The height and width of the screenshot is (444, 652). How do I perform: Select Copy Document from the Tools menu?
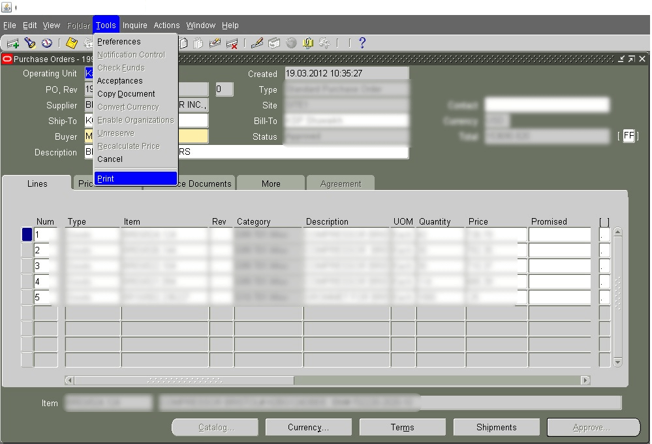[126, 93]
